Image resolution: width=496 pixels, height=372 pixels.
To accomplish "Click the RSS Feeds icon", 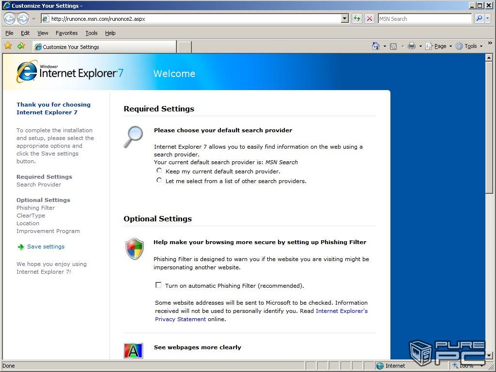I will tap(393, 46).
